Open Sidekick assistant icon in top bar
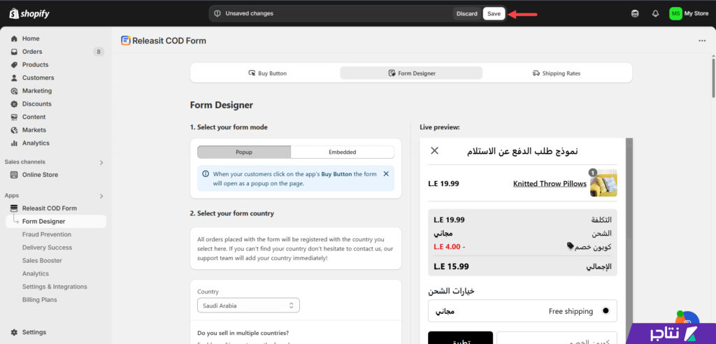Screen dimensions: 716x344 [x=635, y=14]
